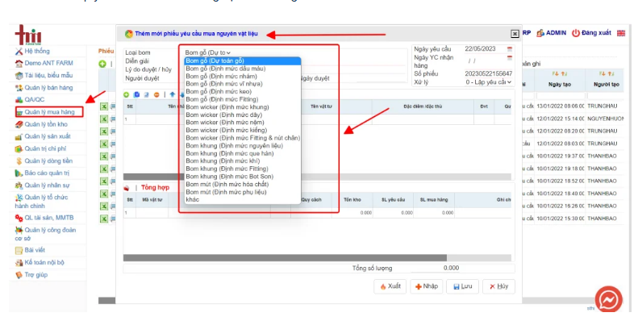Click sort arrows above Người tạo column
638x321 pixels.
[607, 73]
